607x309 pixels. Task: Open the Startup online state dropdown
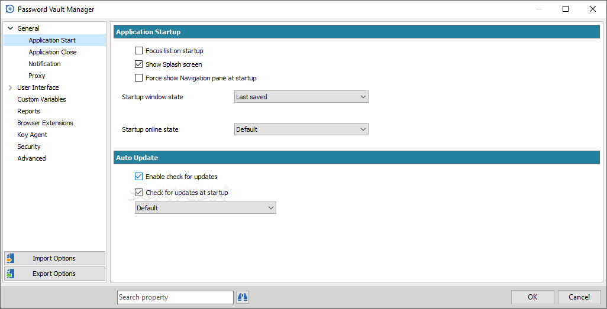[302, 129]
